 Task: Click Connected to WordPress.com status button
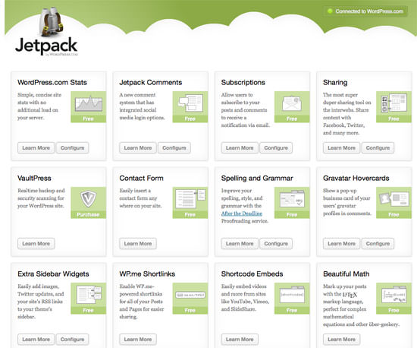[365, 11]
